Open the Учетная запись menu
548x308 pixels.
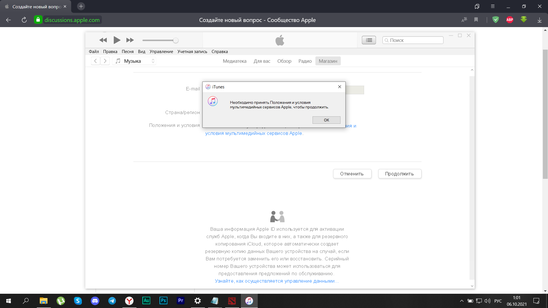(x=192, y=52)
